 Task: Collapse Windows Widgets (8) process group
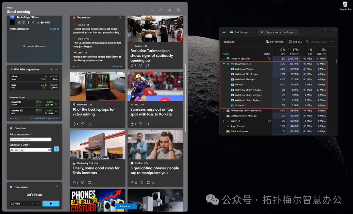(224, 64)
